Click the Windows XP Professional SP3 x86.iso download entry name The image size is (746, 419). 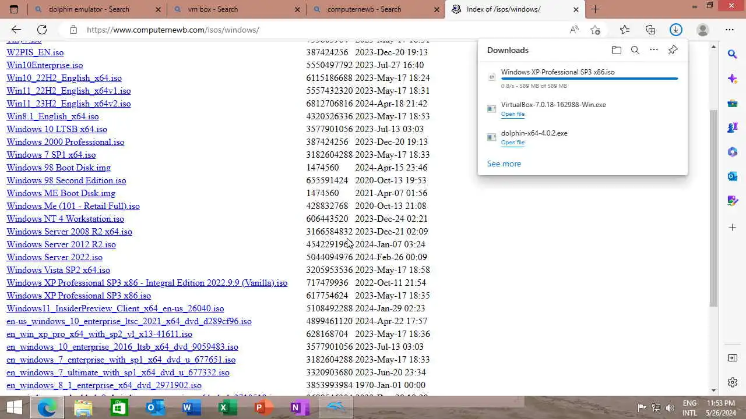558,72
